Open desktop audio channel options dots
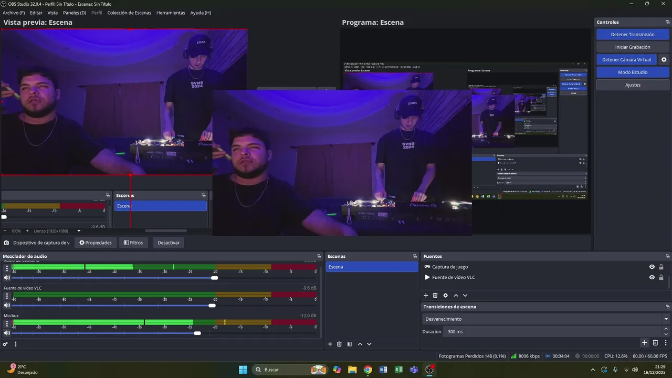This screenshot has height=378, width=672. click(7, 268)
